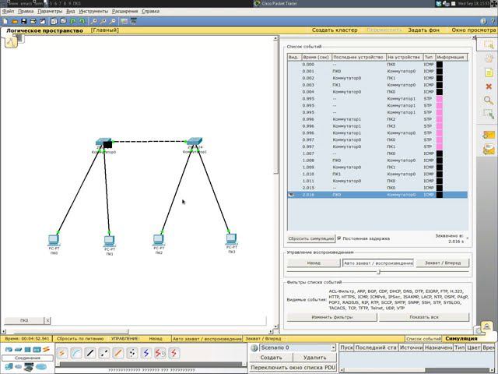Click the Назад playback button
498x374 pixels.
click(x=313, y=263)
